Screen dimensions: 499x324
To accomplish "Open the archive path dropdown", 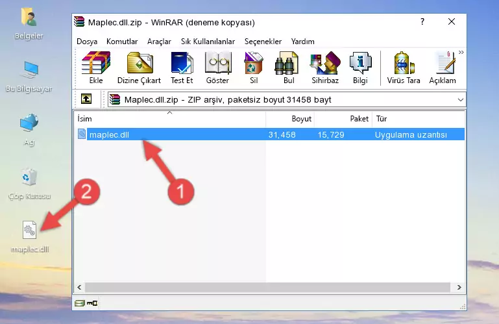I will [460, 100].
